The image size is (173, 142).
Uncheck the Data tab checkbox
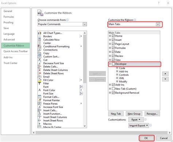click(113, 52)
